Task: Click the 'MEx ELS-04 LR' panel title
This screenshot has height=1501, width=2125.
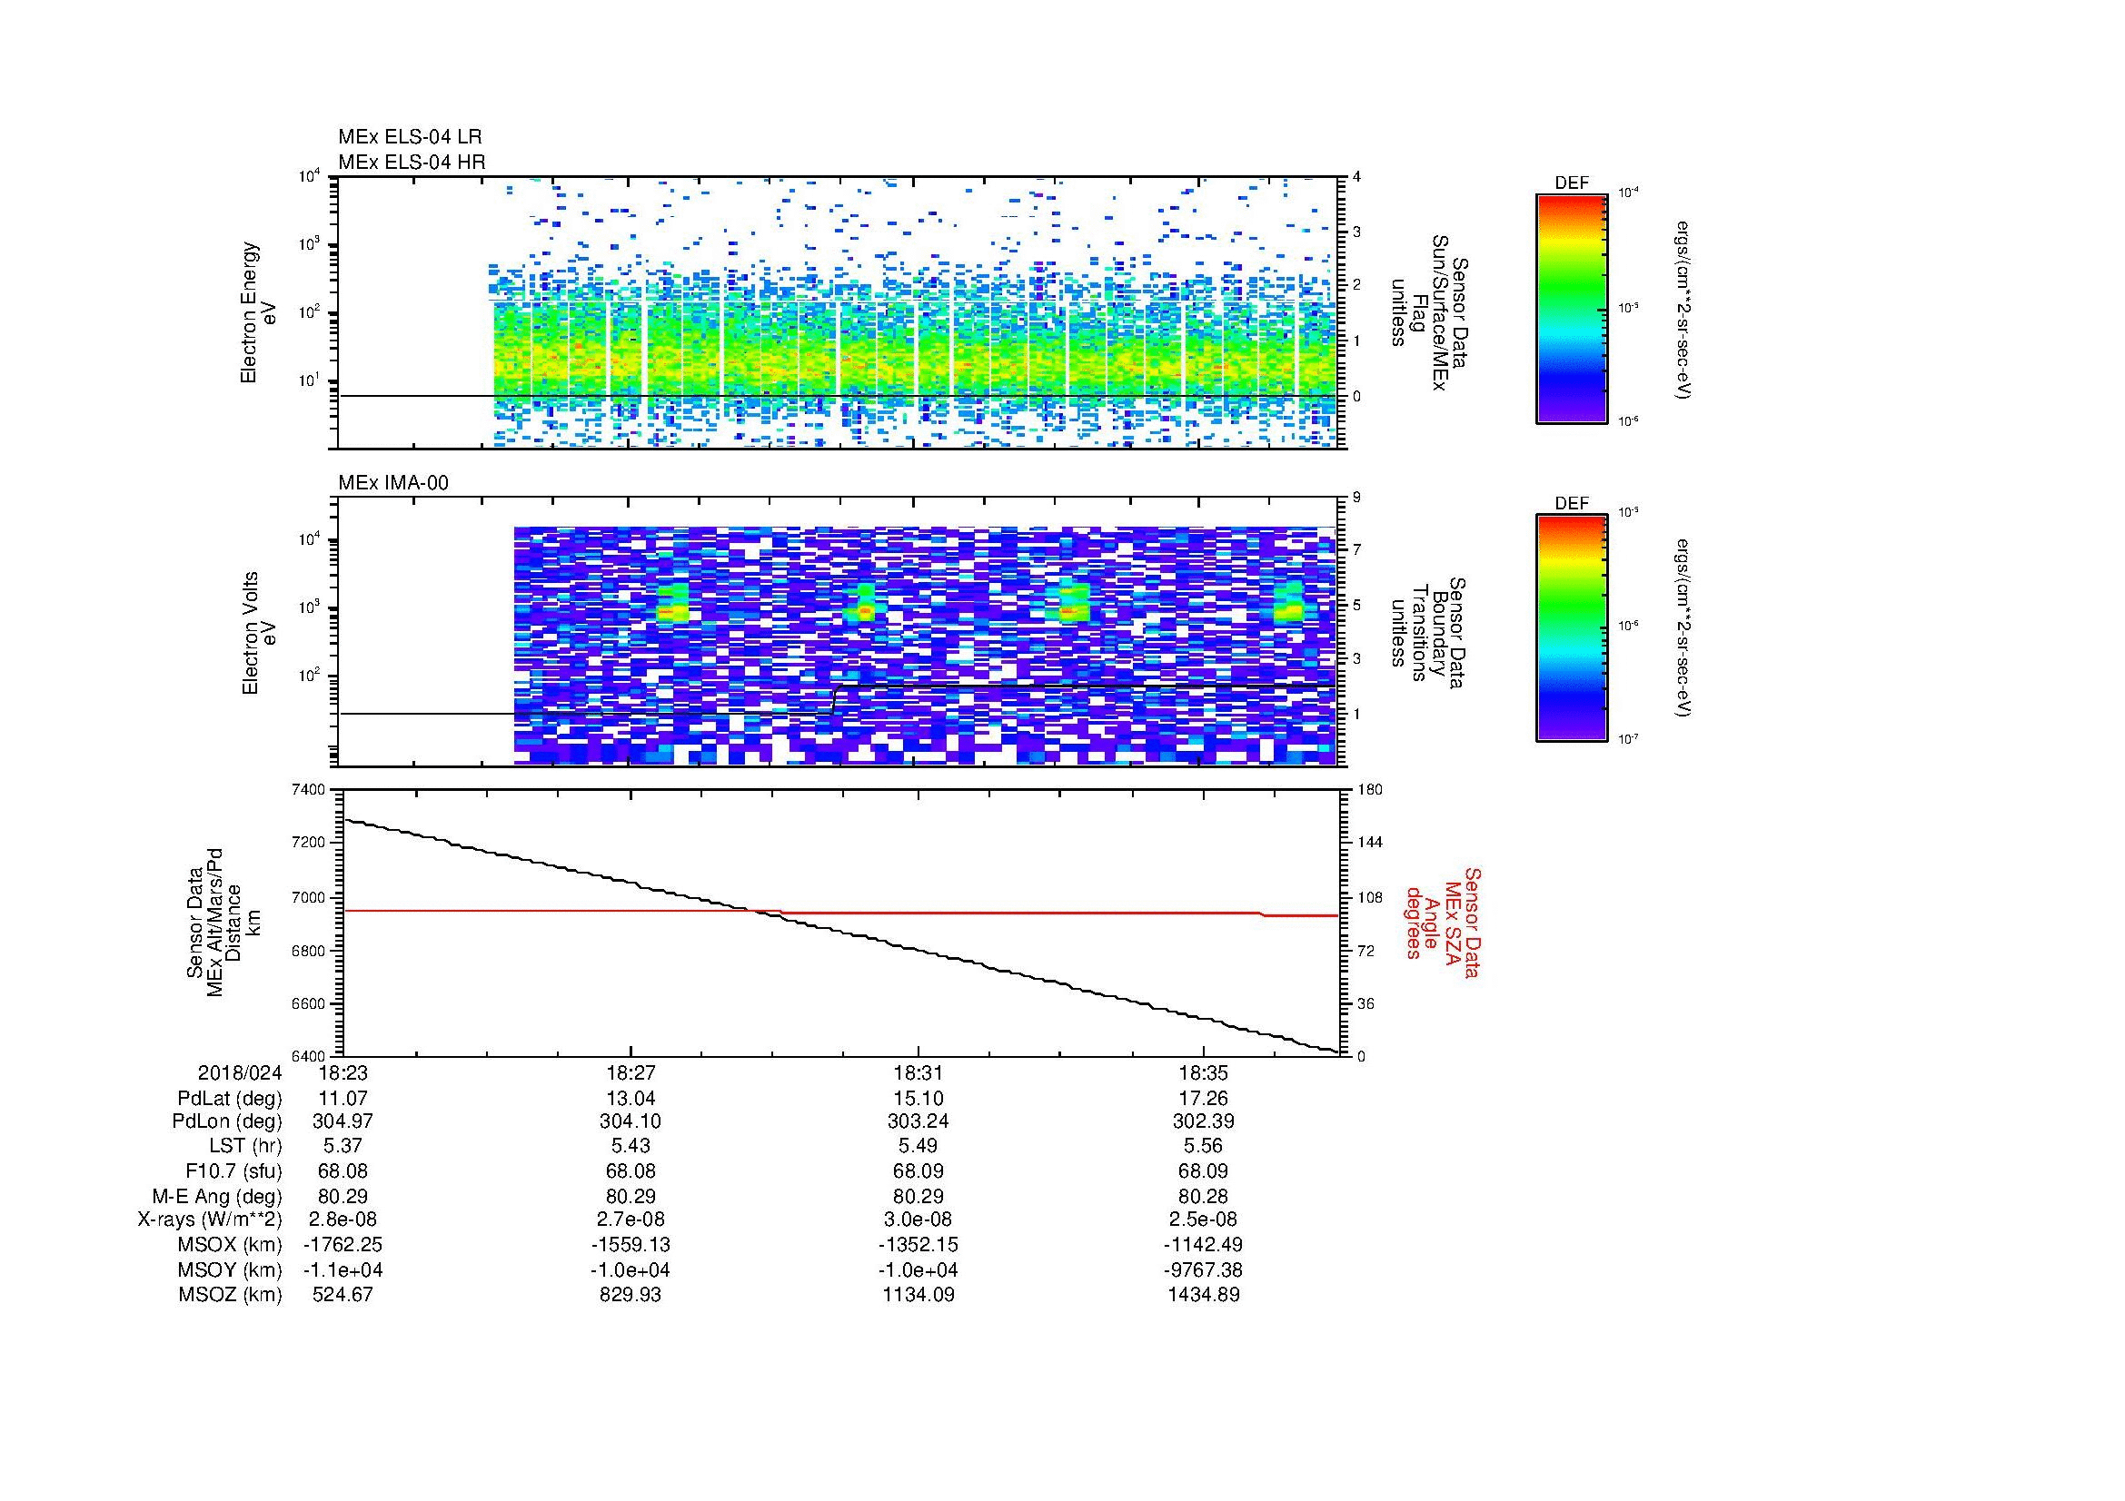Action: (x=409, y=137)
